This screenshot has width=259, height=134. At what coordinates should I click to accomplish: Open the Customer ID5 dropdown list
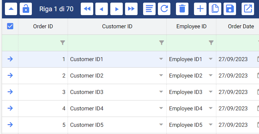tap(161, 125)
